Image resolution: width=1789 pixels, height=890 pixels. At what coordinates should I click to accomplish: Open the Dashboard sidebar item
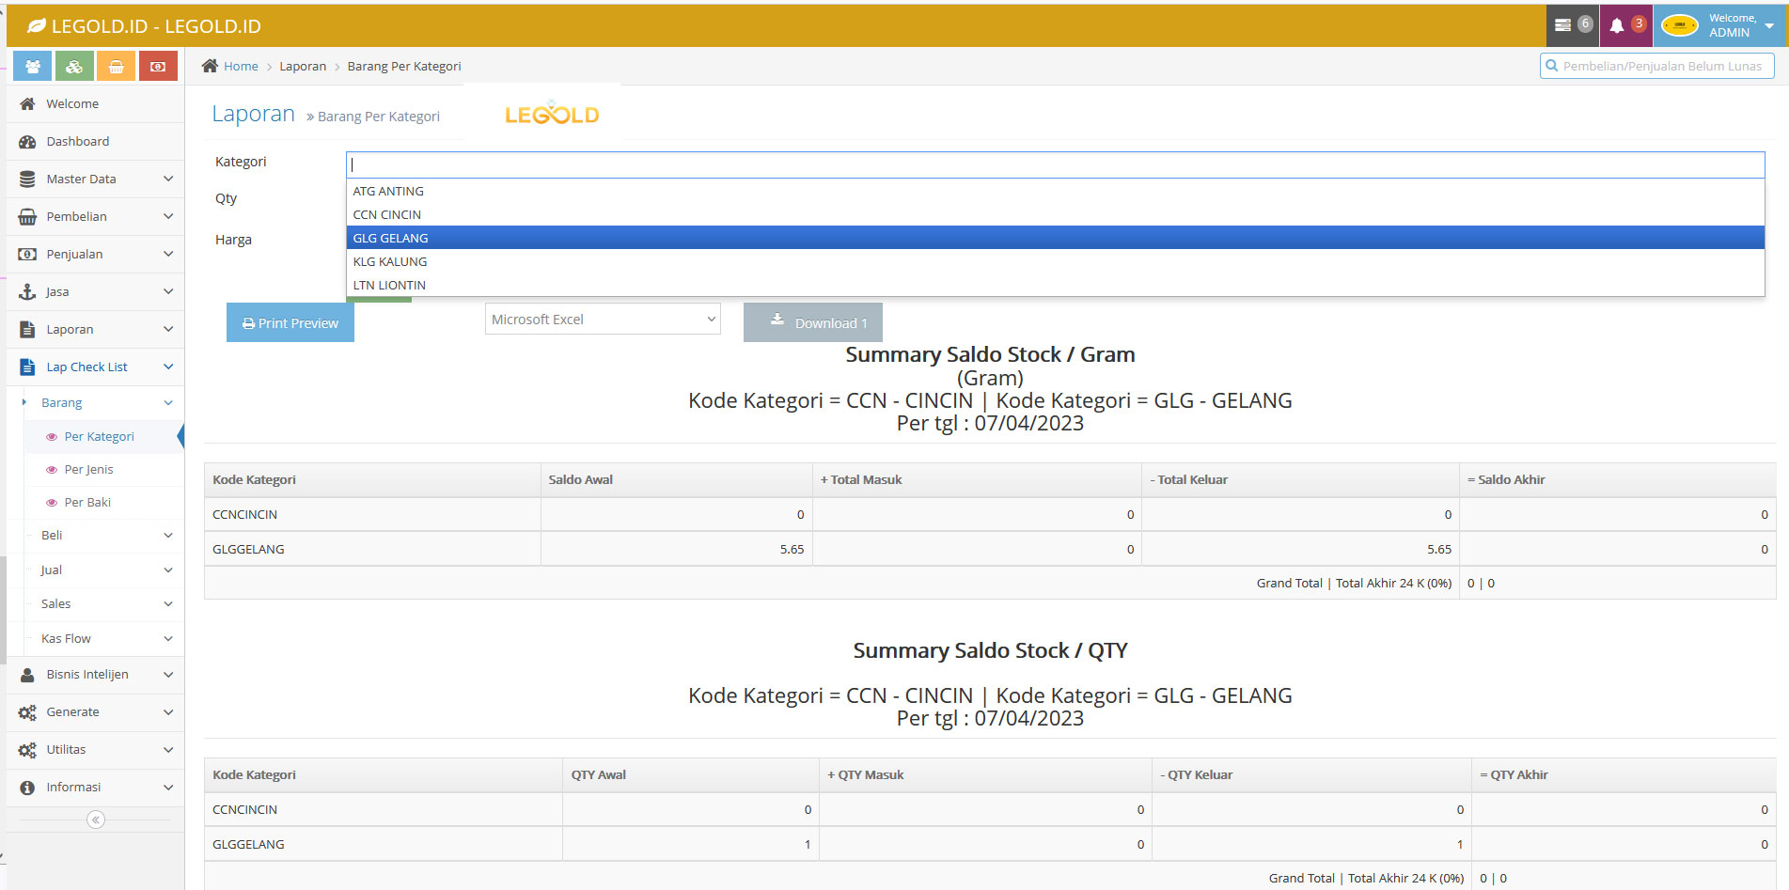[x=79, y=141]
